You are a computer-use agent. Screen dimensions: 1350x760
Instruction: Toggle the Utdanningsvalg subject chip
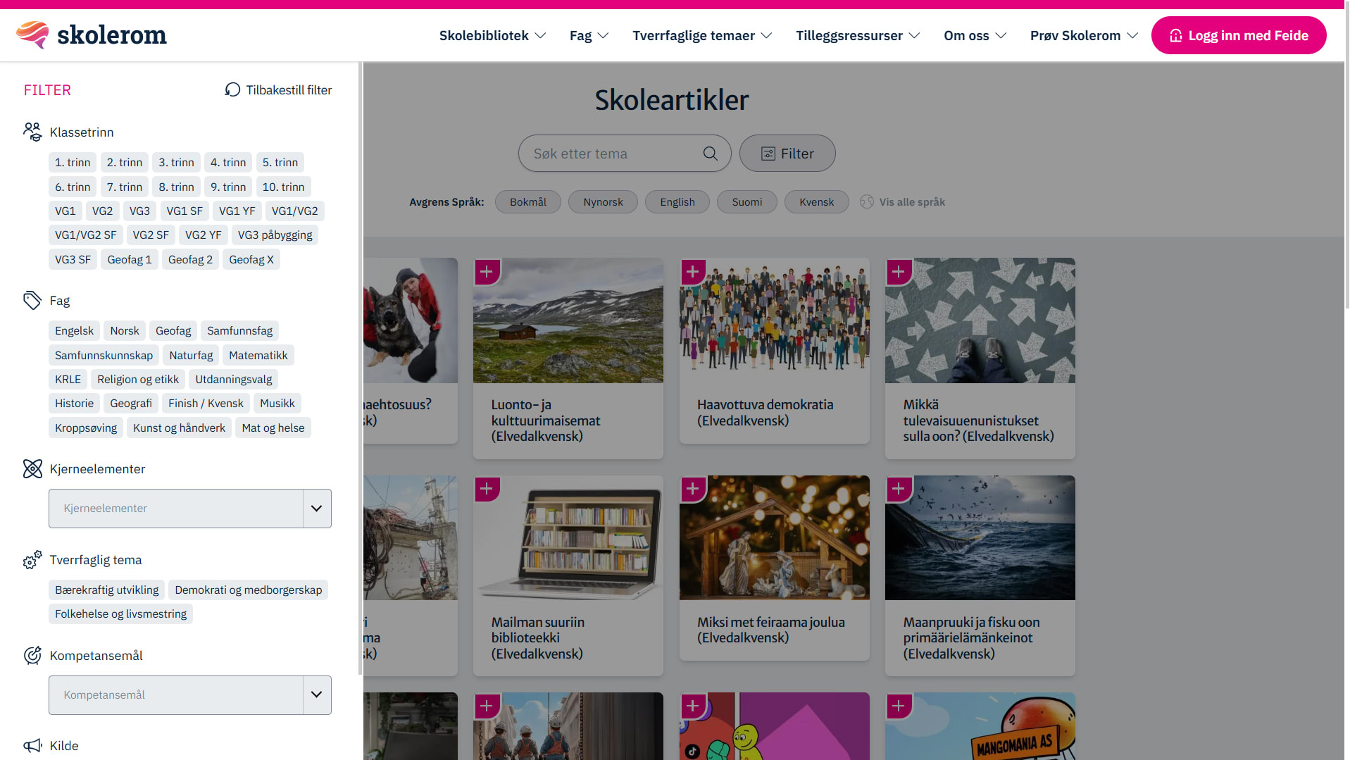pyautogui.click(x=234, y=379)
